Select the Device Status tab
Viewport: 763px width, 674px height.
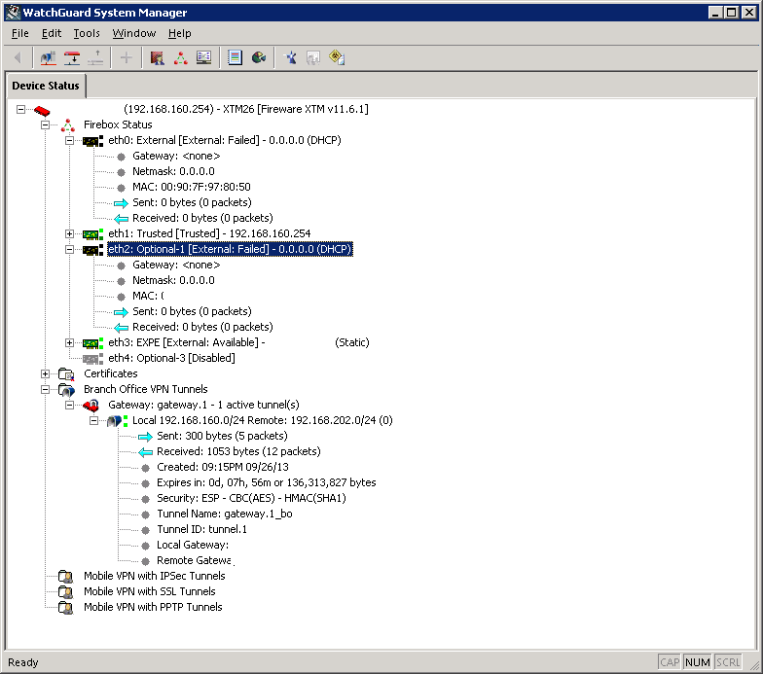(x=46, y=86)
